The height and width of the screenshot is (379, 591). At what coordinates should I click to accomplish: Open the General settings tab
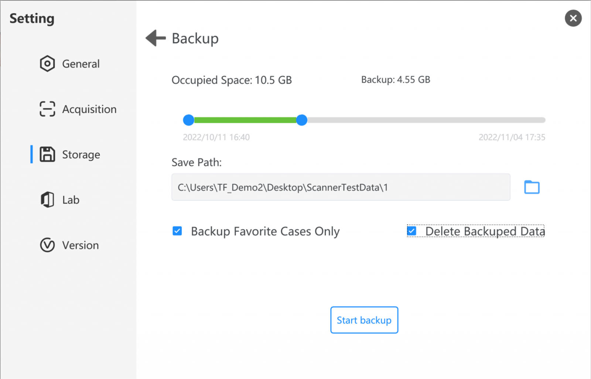pos(70,64)
